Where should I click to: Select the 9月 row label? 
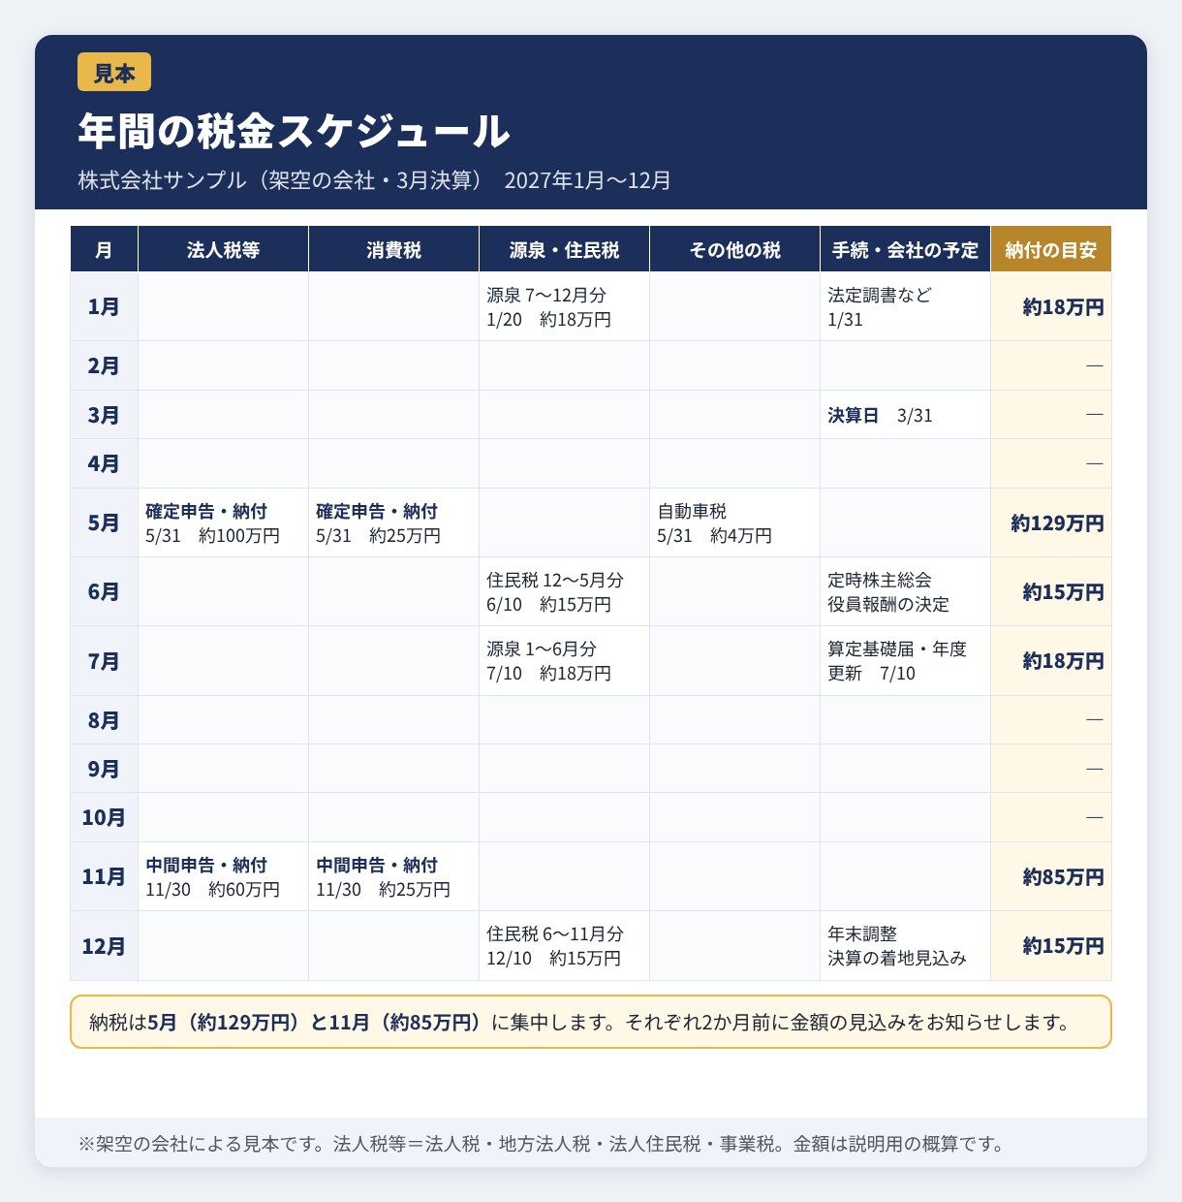[104, 769]
